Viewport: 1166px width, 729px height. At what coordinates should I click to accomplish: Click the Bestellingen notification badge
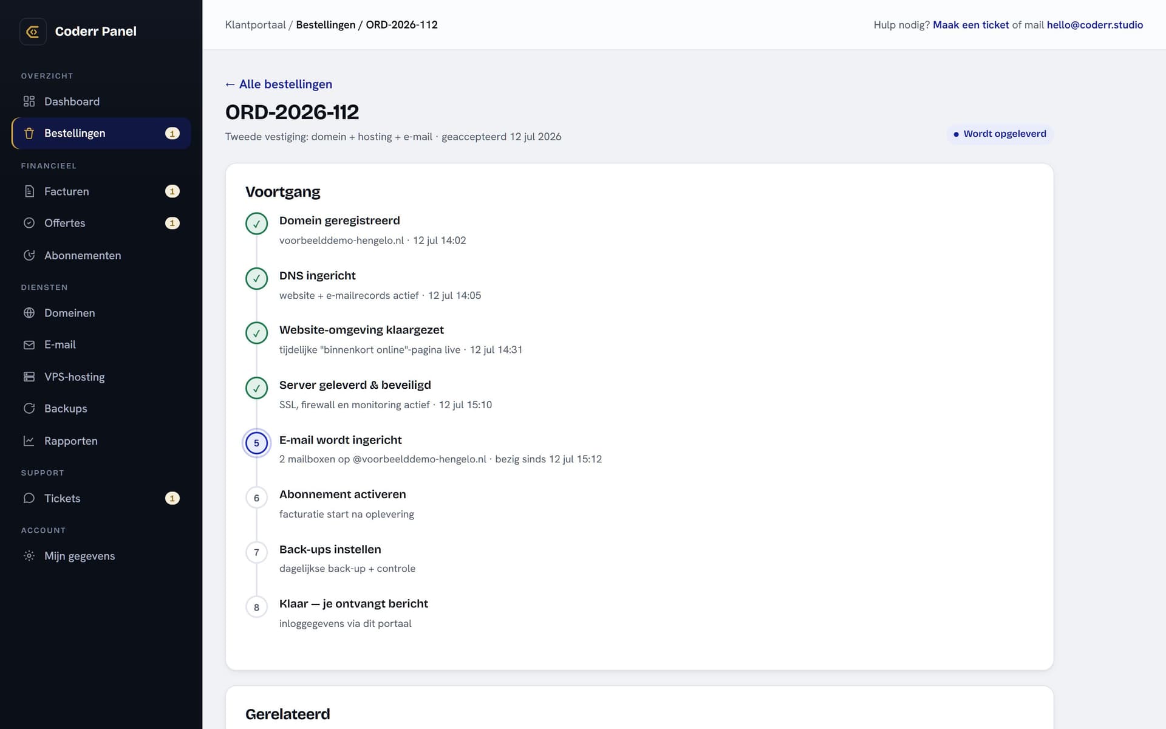172,133
